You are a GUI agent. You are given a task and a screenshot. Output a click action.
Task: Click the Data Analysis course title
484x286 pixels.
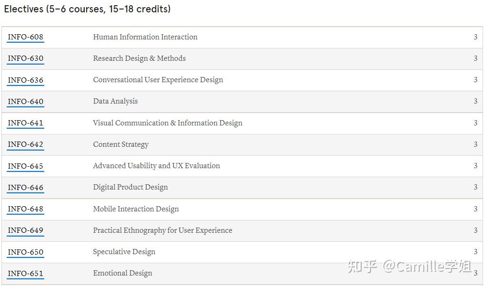click(x=115, y=101)
